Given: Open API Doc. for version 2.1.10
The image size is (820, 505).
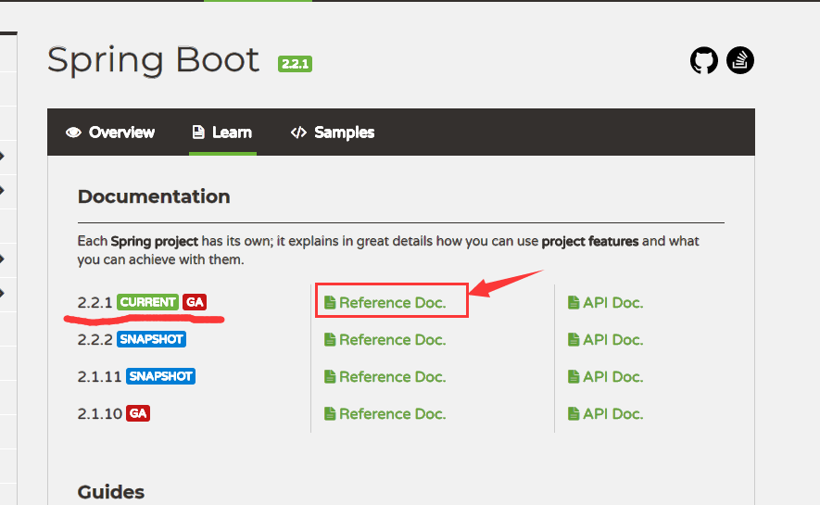Looking at the screenshot, I should [x=606, y=414].
